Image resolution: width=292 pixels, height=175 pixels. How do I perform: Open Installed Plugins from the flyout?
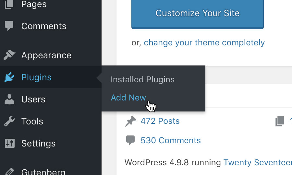[142, 79]
